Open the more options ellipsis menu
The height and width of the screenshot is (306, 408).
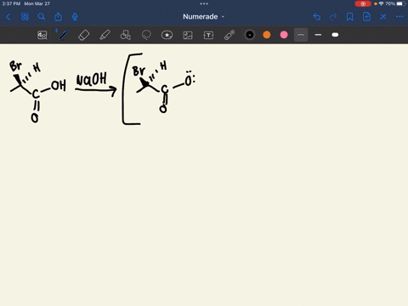(x=399, y=17)
